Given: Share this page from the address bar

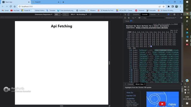Looking at the screenshot, I should [160, 7].
